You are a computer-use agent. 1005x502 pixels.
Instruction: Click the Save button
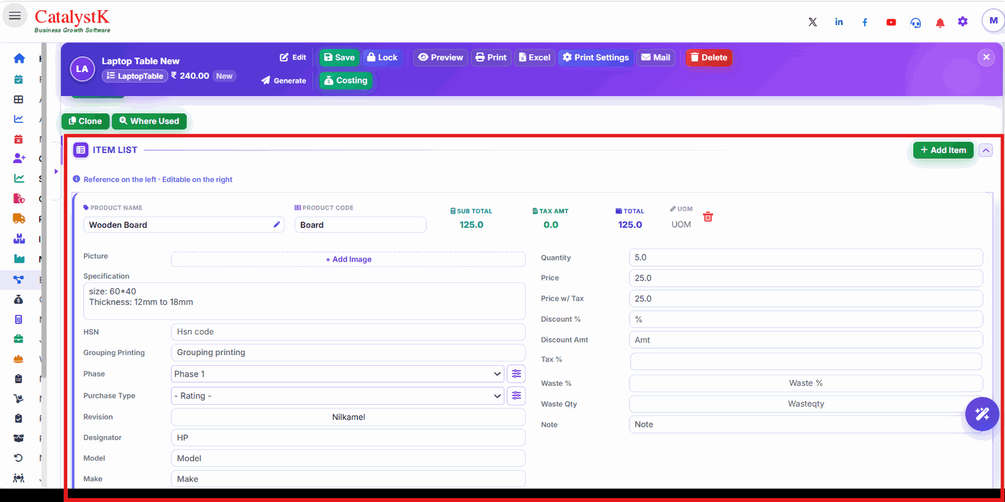point(339,57)
